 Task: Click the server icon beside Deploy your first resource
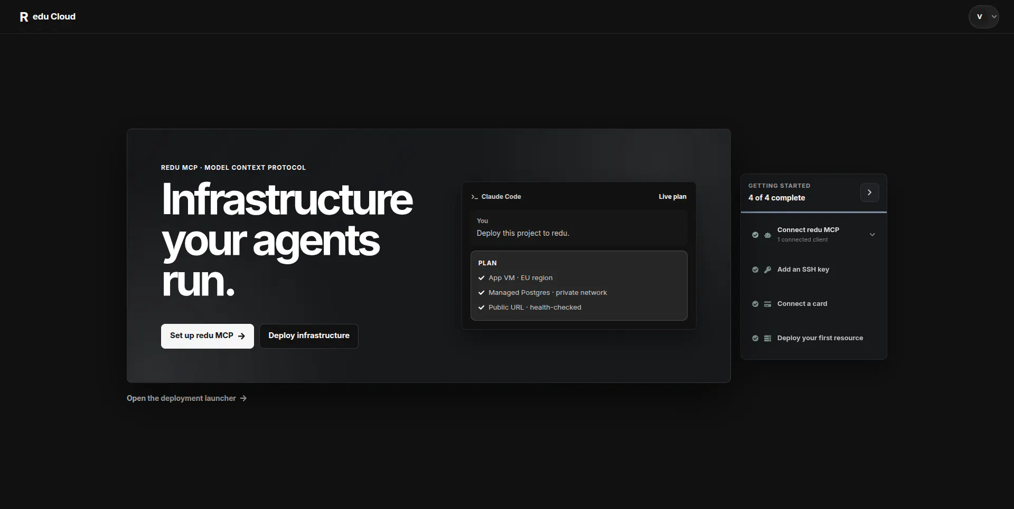pyautogui.click(x=767, y=338)
